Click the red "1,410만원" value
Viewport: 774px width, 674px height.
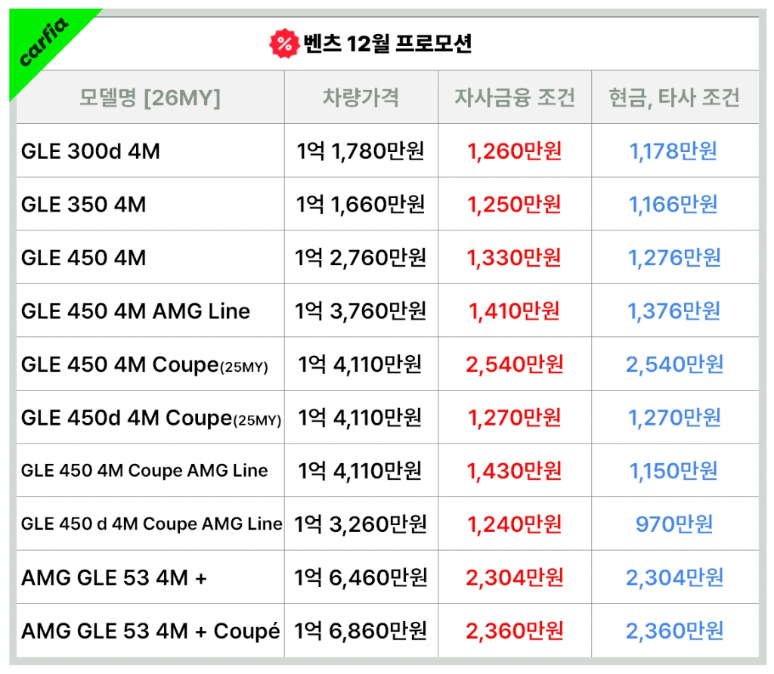click(x=514, y=311)
